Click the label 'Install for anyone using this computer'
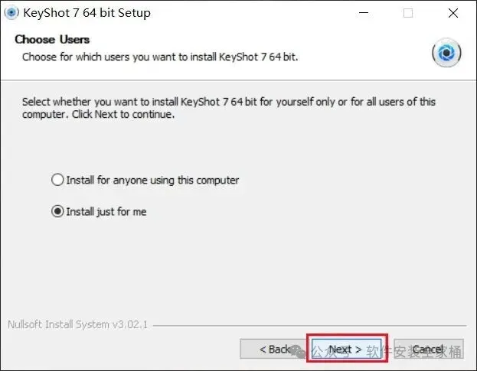Screen dimensions: 477x371 point(152,181)
